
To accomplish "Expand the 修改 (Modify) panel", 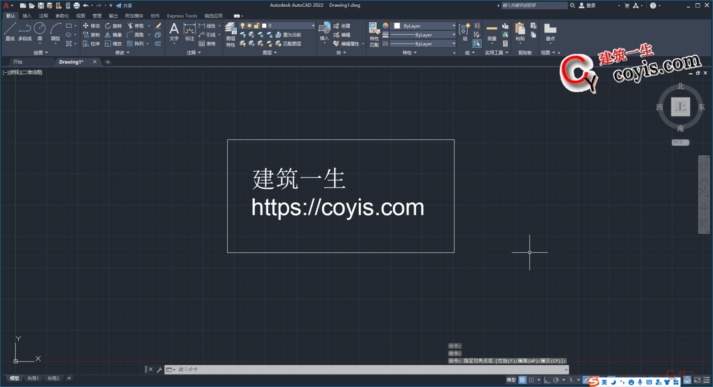I will [122, 53].
